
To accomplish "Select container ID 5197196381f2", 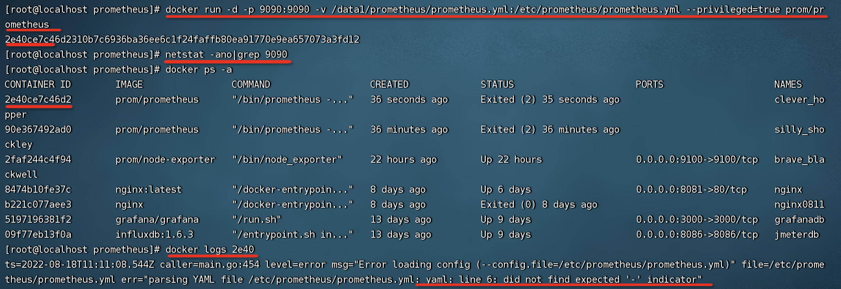I will coord(38,220).
